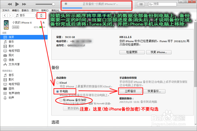The image size is (197, 131).
Task: Click the iOS 11.2.5 version text
Action: (125, 37)
